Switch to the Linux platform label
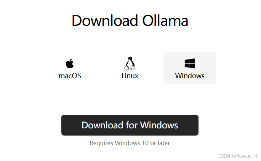This screenshot has width=261, height=161. point(130,76)
